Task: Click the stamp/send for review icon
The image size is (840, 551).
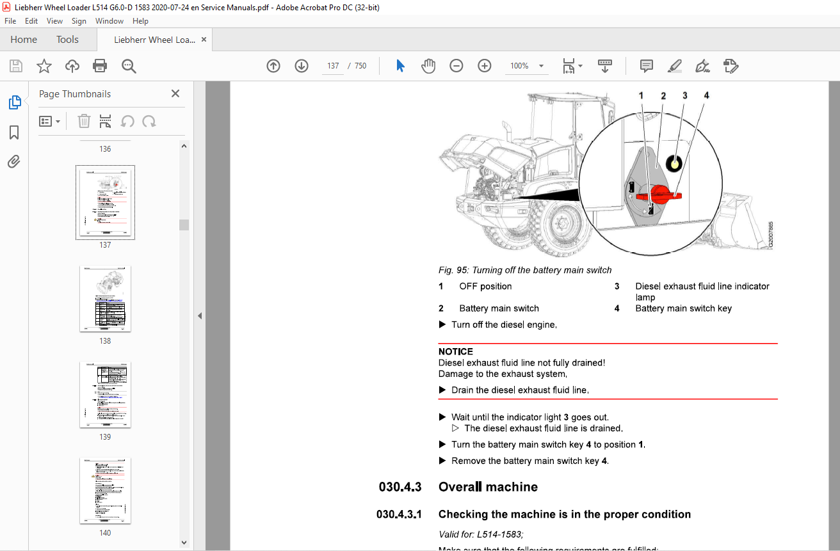Action: tap(731, 66)
